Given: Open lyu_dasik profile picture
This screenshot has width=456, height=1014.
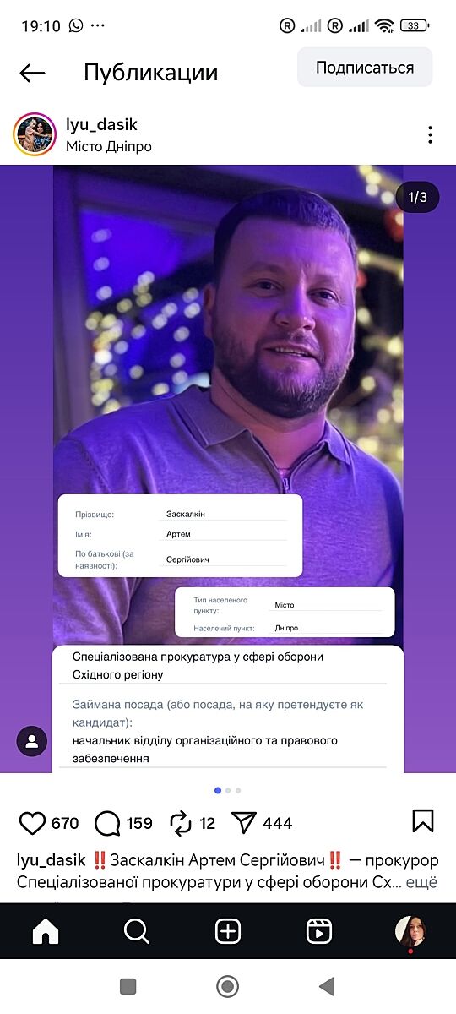Looking at the screenshot, I should (x=34, y=134).
